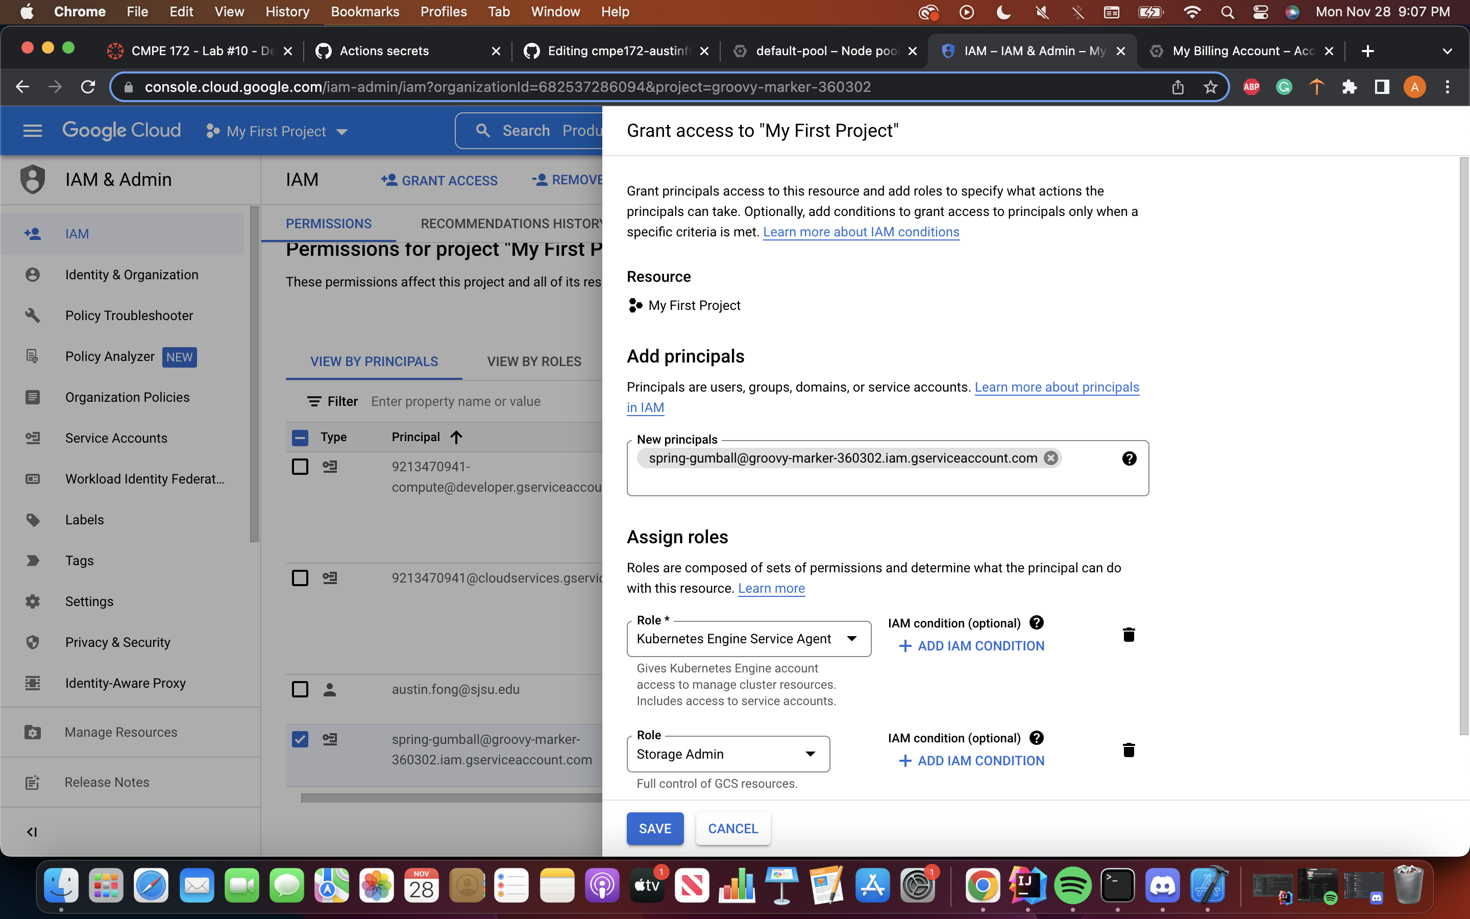Viewport: 1470px width, 919px height.
Task: Open Learn more link under Assign roles
Action: (x=771, y=588)
